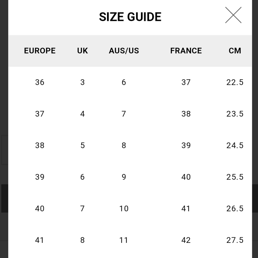Select Europe size 36 cell

[x=40, y=82]
